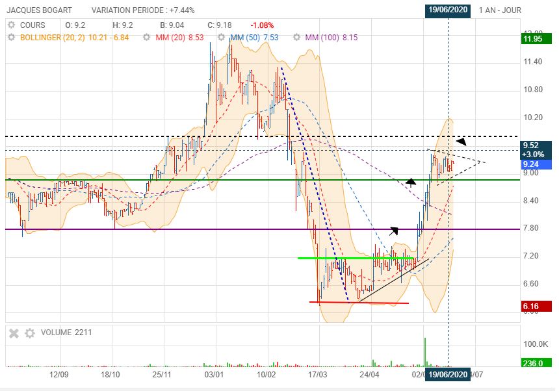The height and width of the screenshot is (391, 559).
Task: Click the 19/06/2020 date badge at top
Action: point(448,10)
